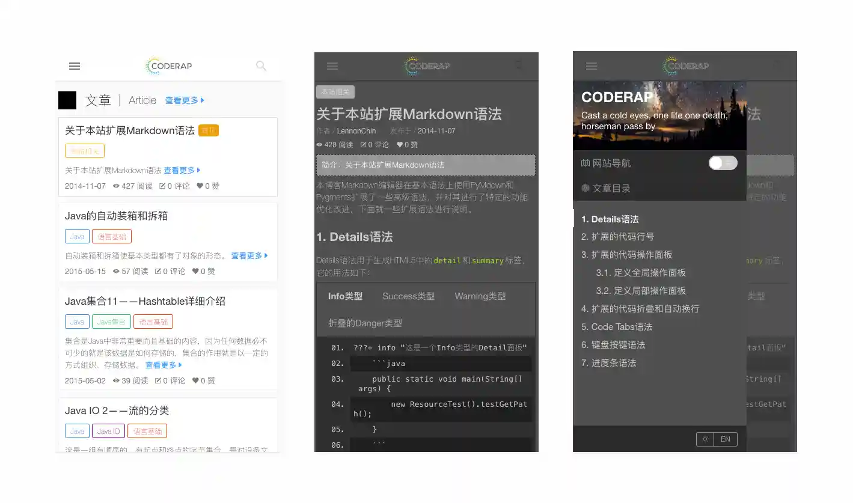The width and height of the screenshot is (853, 503).
Task: Toggle the 网站导航 switch in the sidebar
Action: (723, 163)
